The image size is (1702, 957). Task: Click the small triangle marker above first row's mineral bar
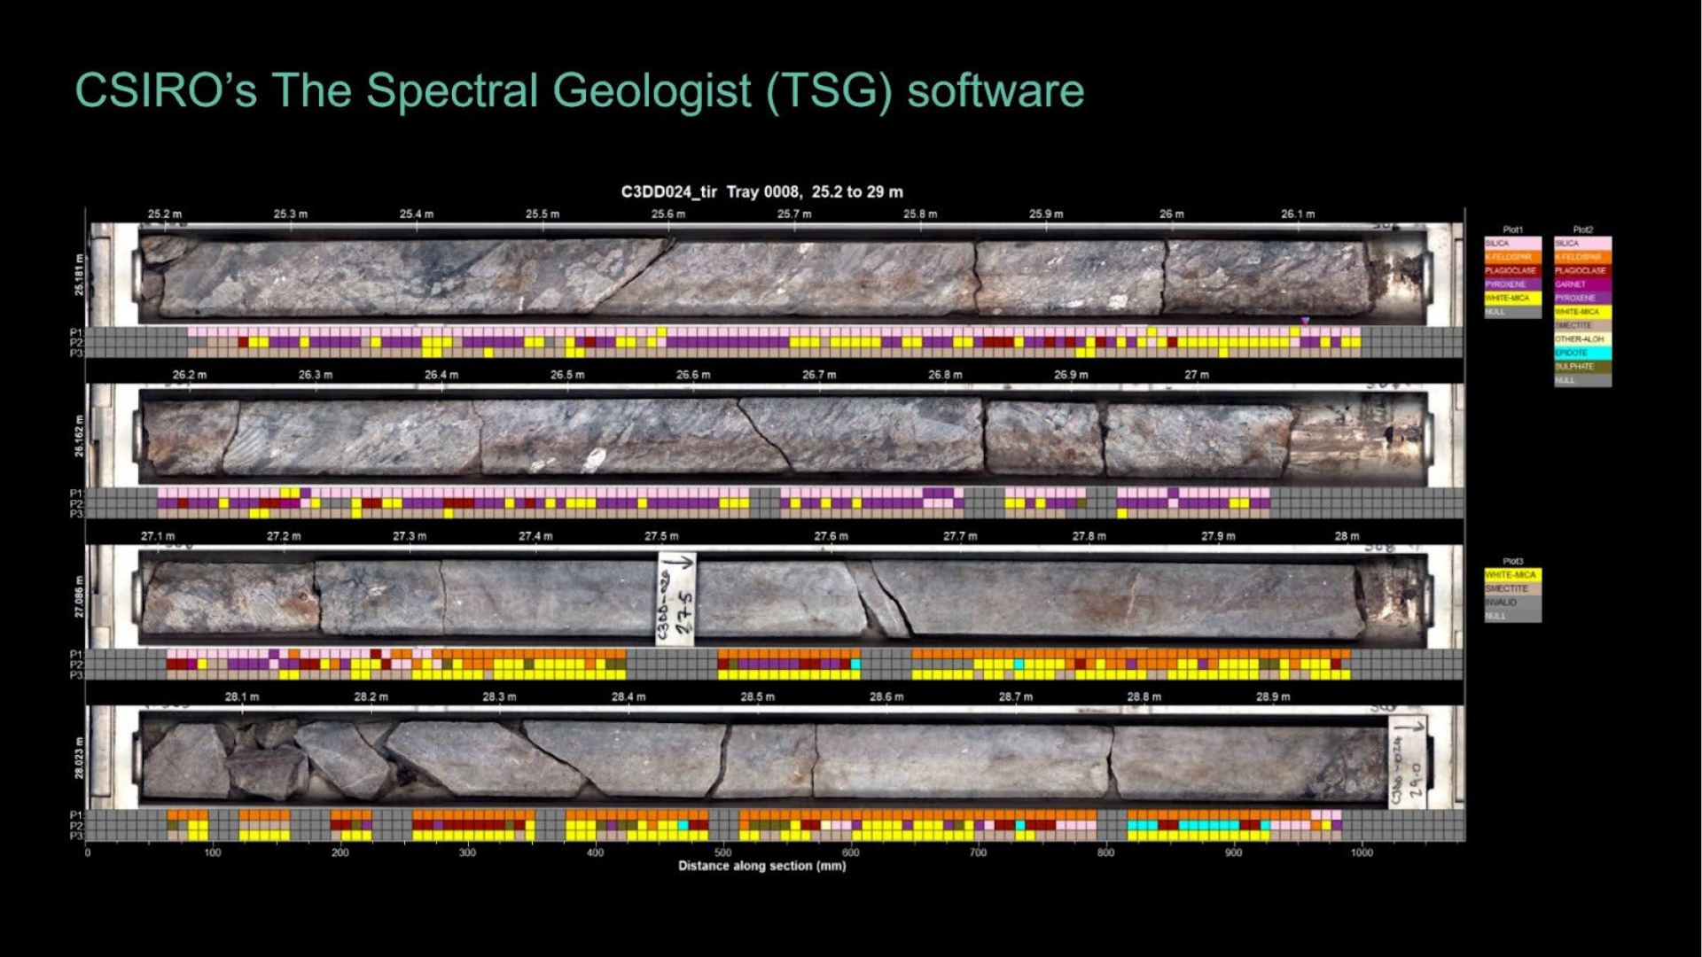pyautogui.click(x=1305, y=321)
